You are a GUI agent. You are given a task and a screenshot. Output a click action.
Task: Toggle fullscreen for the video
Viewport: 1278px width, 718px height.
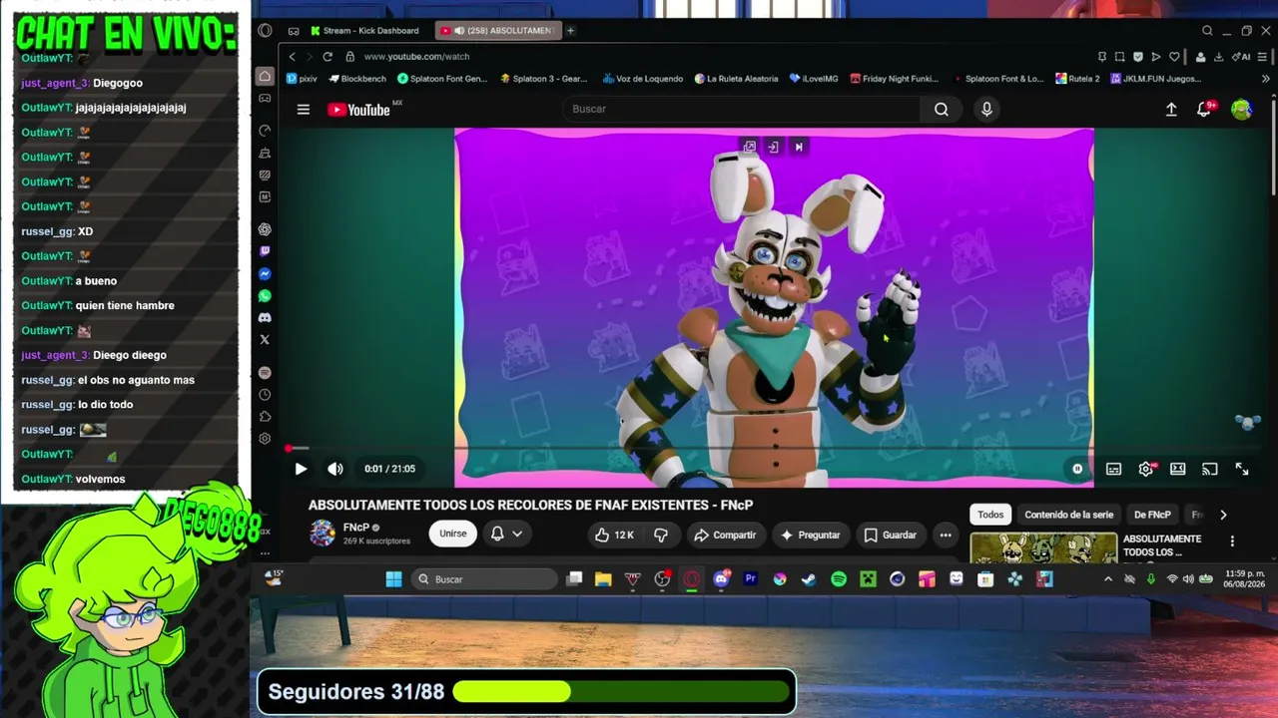pyautogui.click(x=1242, y=469)
